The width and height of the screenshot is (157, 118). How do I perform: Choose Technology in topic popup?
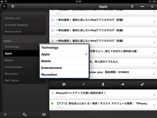tap(64, 48)
